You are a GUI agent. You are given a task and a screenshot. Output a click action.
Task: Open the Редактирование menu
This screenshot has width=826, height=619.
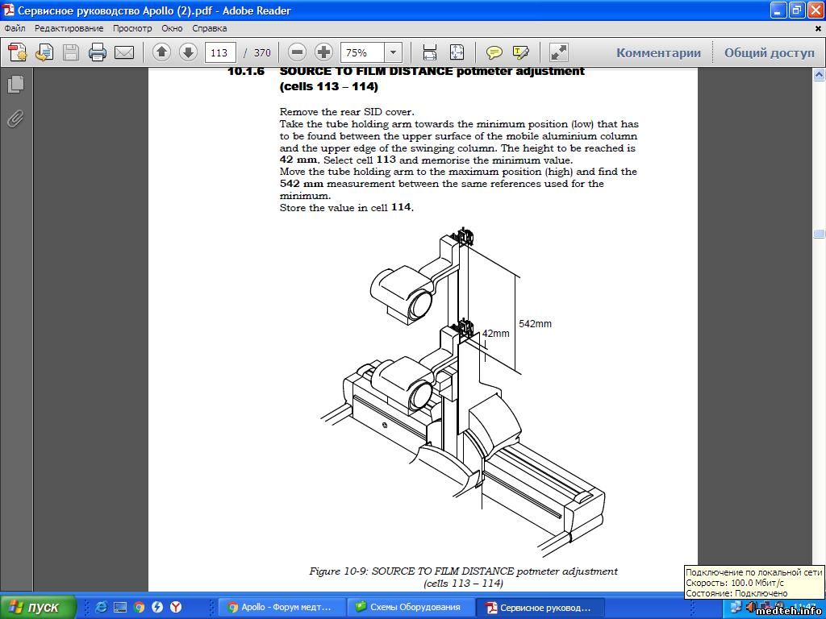pos(69,28)
